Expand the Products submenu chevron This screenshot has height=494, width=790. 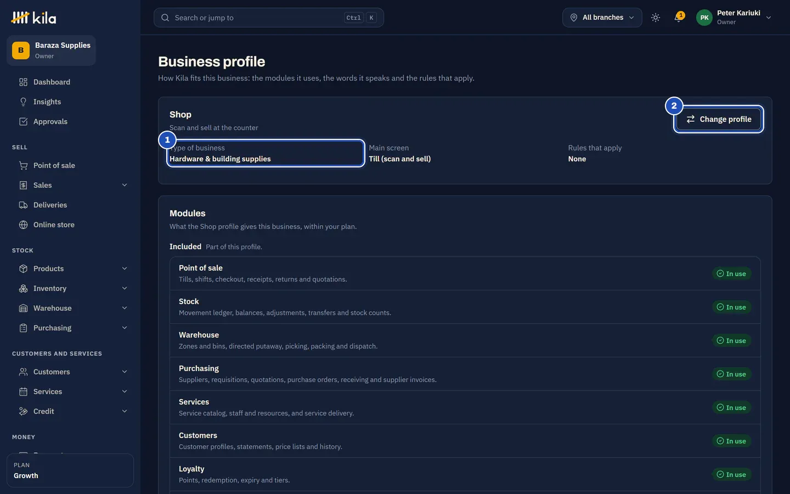pos(125,269)
